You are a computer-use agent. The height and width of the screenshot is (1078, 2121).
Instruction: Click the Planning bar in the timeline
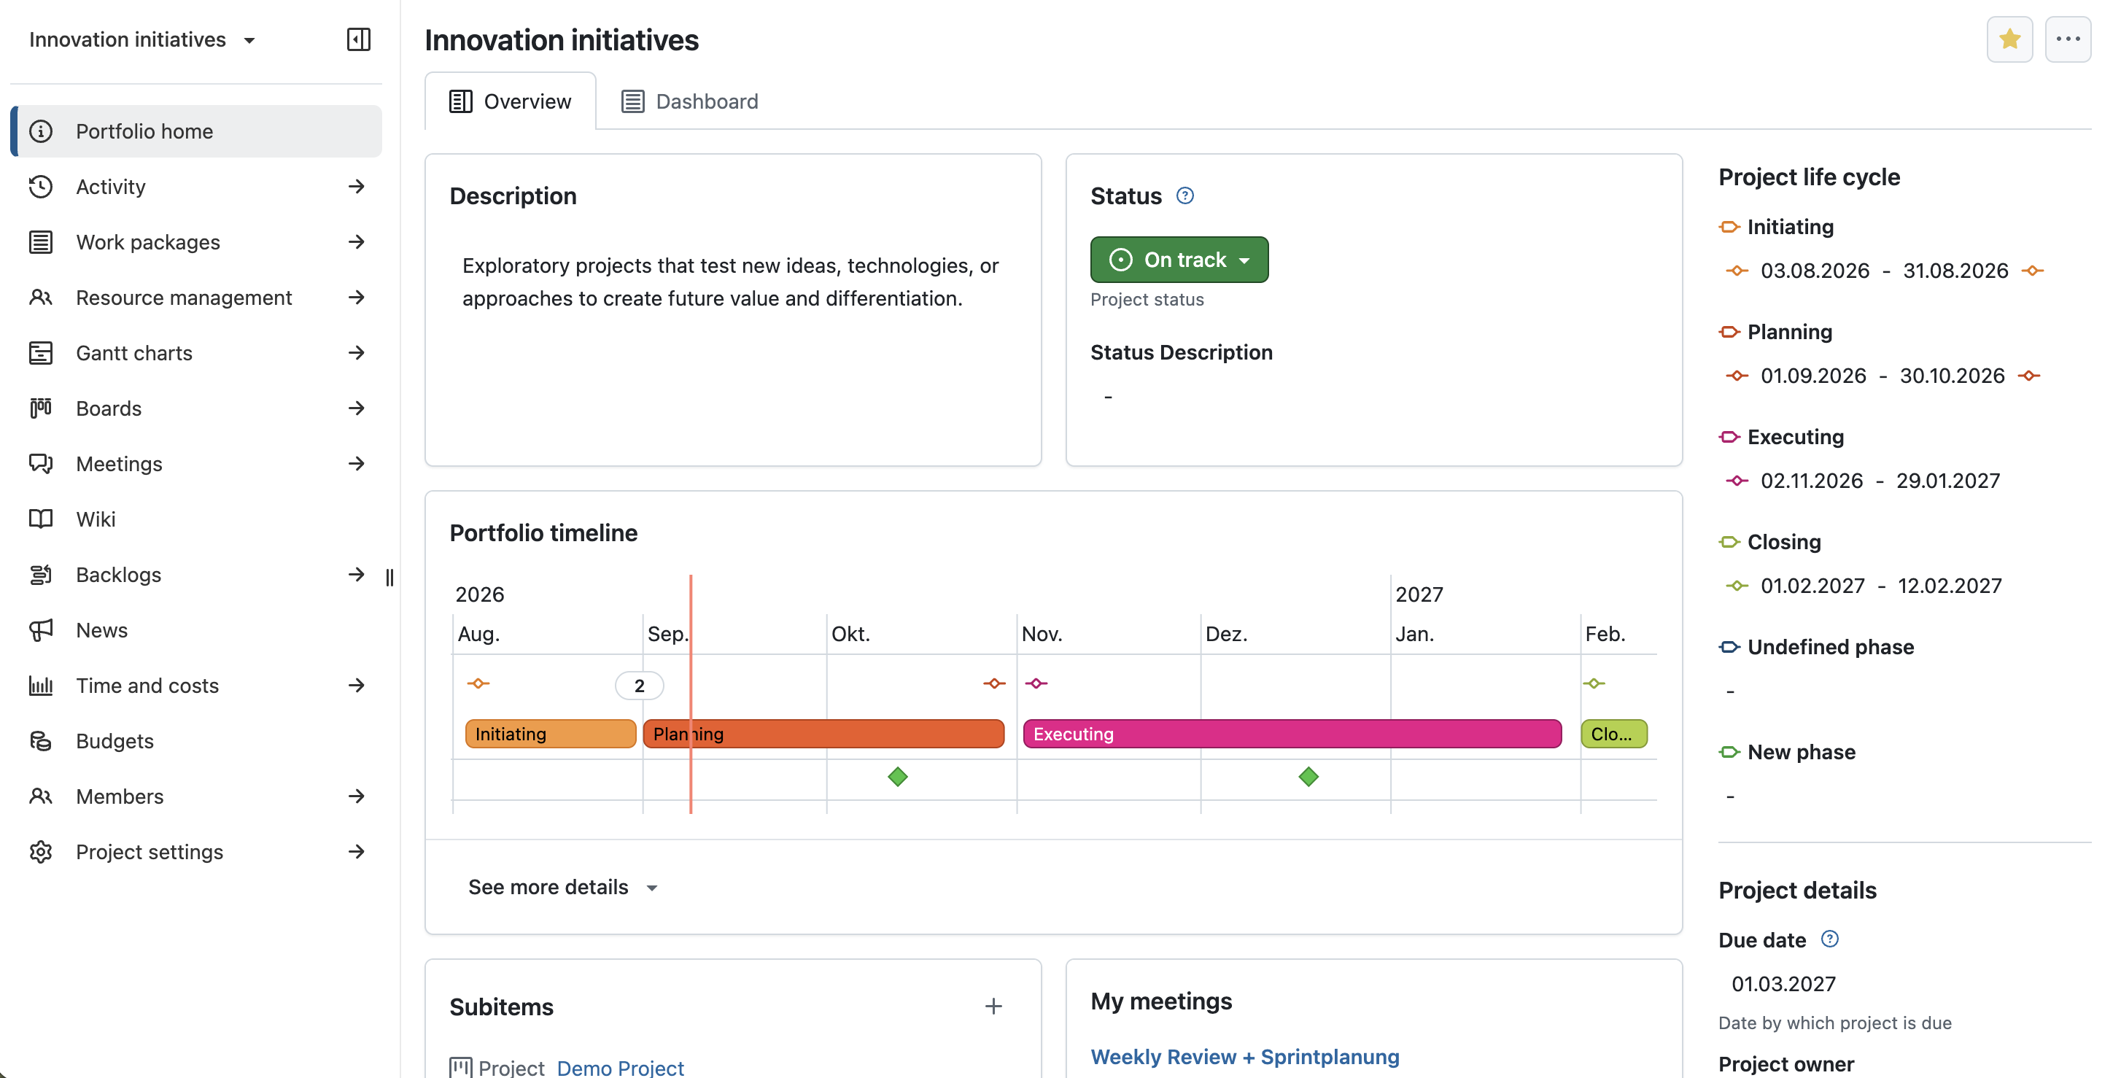[x=823, y=734]
